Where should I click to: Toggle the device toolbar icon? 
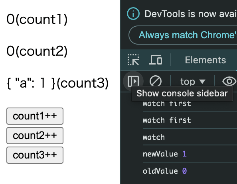(x=156, y=60)
